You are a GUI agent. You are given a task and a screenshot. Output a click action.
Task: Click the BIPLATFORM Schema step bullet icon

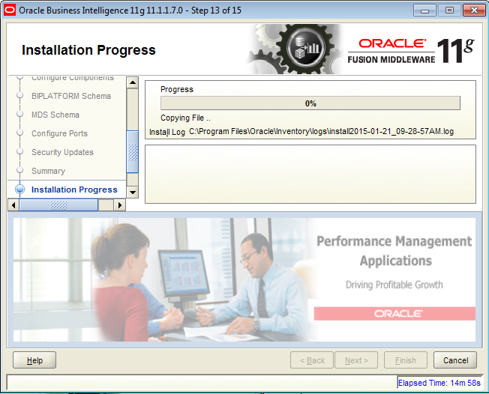click(20, 95)
